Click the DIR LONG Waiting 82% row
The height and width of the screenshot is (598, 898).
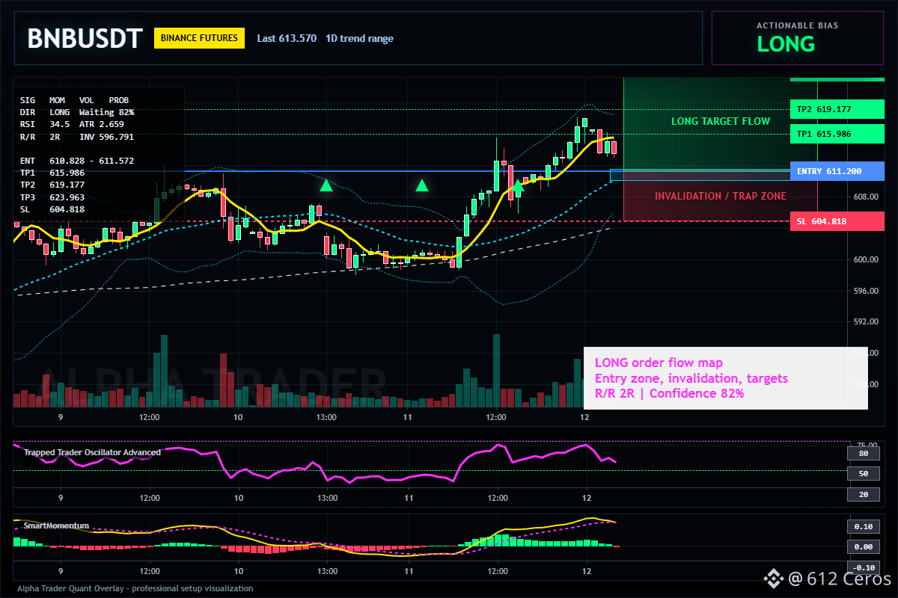pyautogui.click(x=77, y=112)
